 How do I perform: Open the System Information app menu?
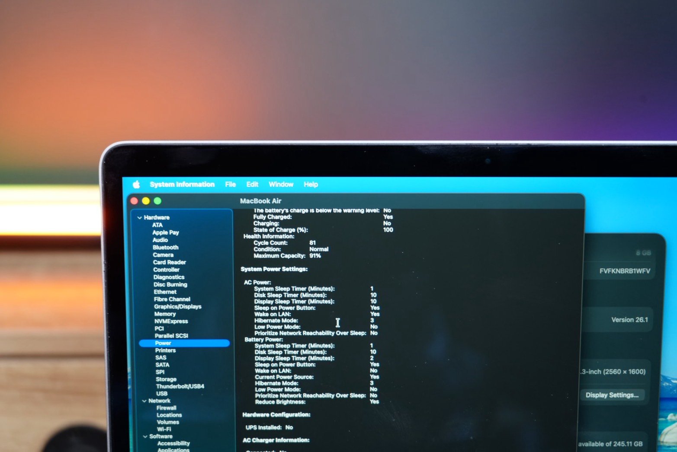(x=182, y=185)
